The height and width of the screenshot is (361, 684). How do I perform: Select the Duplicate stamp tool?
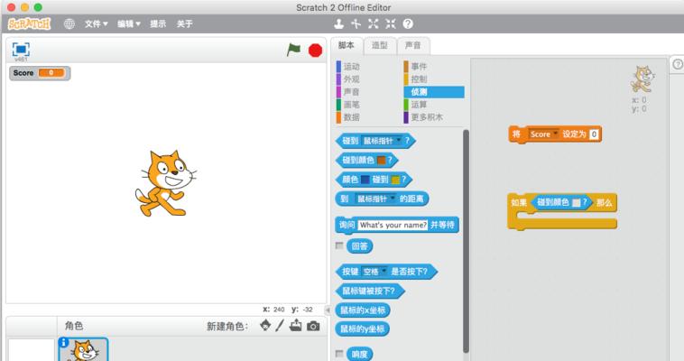(x=339, y=24)
